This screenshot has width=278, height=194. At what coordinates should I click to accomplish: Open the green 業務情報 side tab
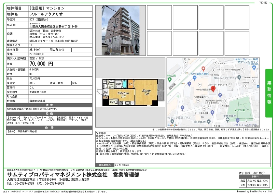pos(269,93)
